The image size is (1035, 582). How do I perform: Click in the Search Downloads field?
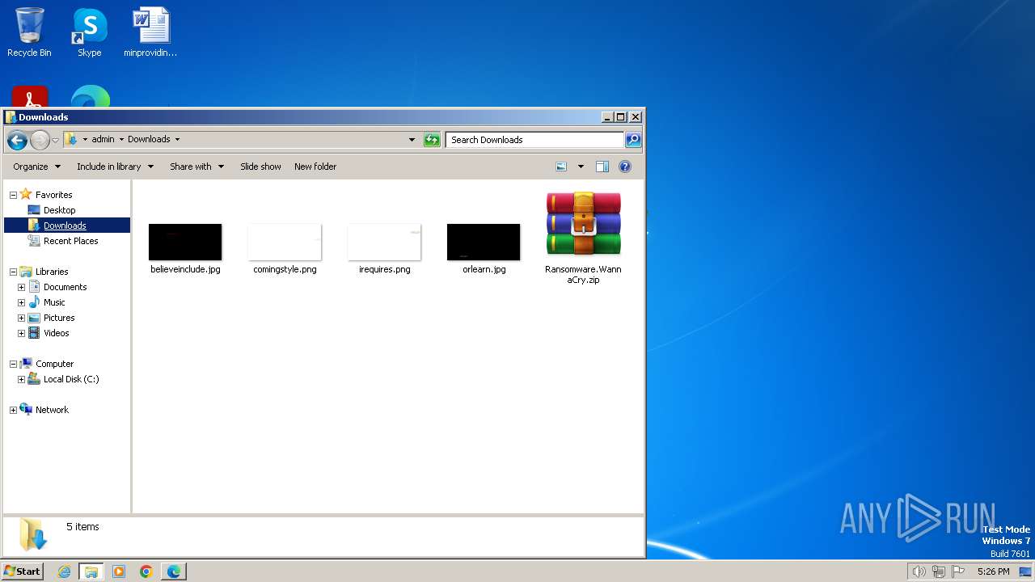[534, 140]
